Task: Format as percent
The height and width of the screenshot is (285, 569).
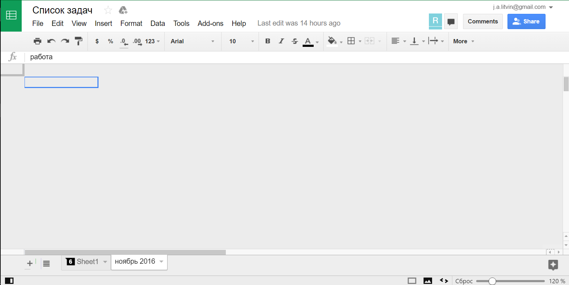Action: pos(111,41)
